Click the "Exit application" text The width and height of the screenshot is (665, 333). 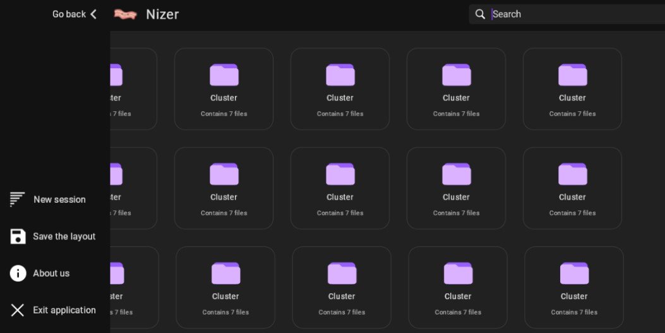[x=64, y=310]
